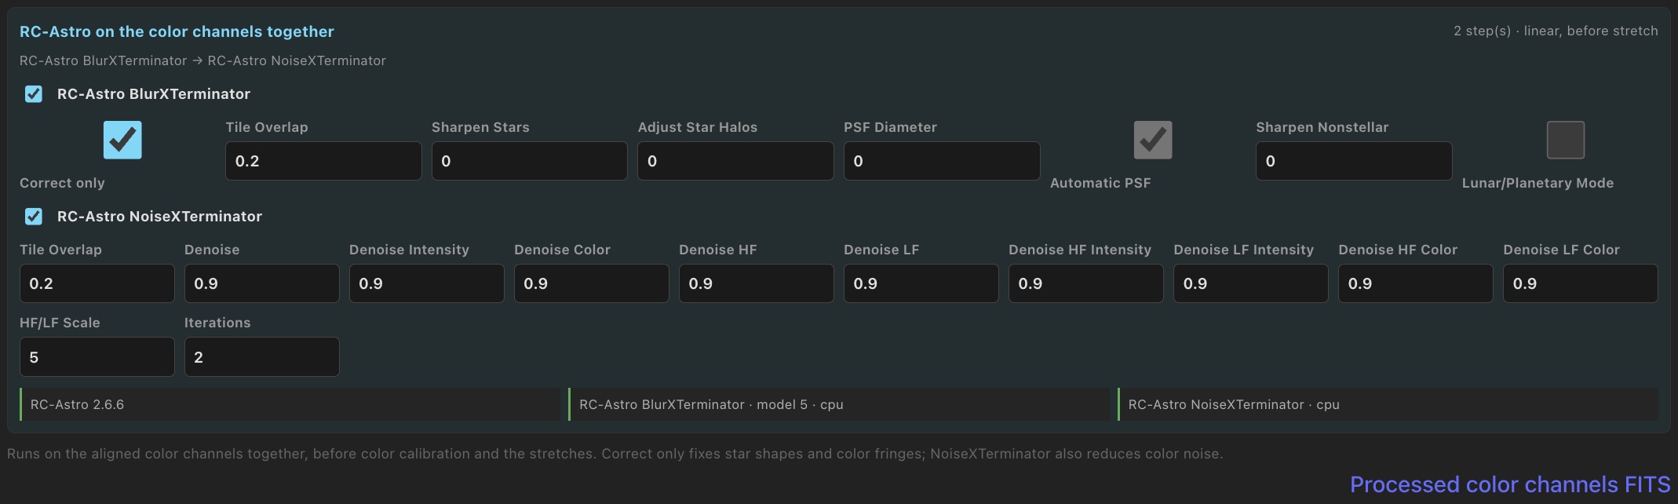This screenshot has width=1678, height=504.
Task: Click the Denoise HF field
Action: (x=757, y=283)
